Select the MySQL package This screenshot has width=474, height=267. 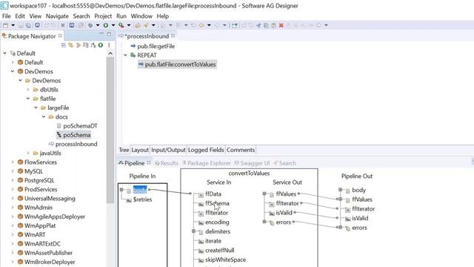[x=33, y=171]
